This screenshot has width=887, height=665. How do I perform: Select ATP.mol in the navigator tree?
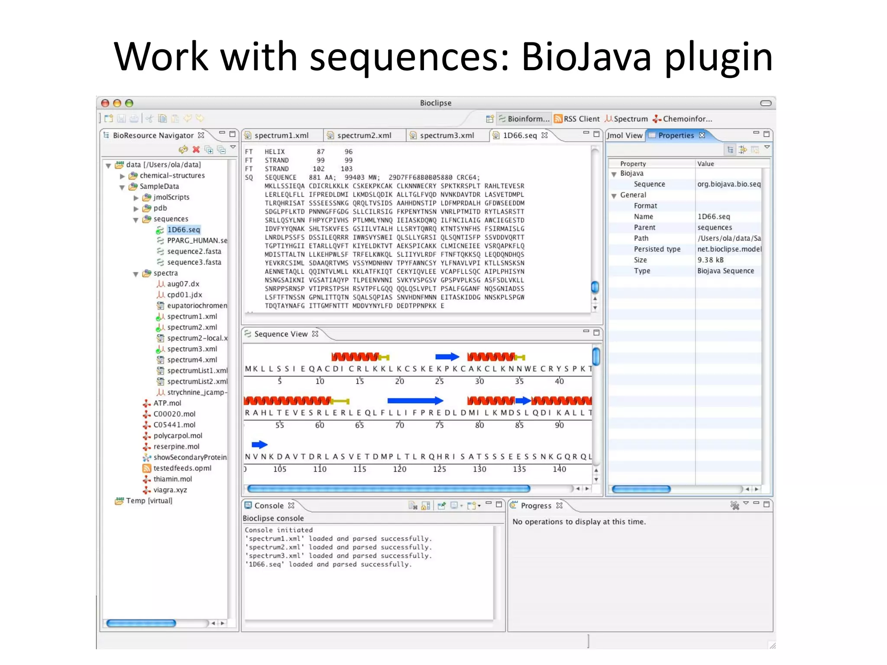coord(167,403)
